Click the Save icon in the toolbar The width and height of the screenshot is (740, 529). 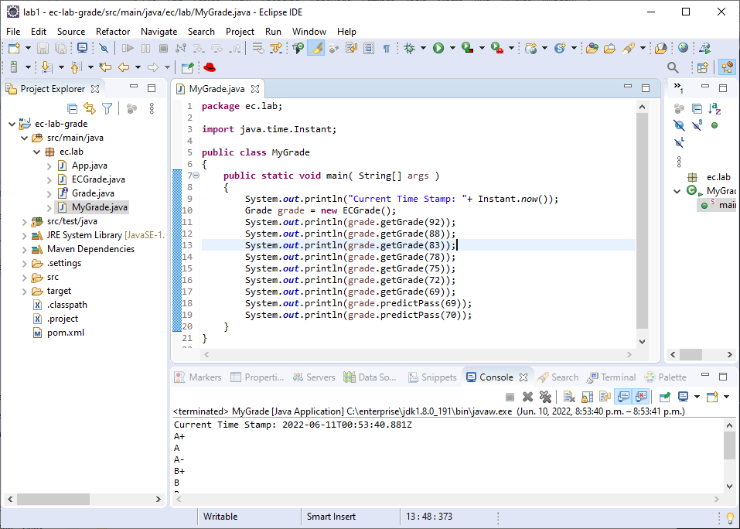43,48
